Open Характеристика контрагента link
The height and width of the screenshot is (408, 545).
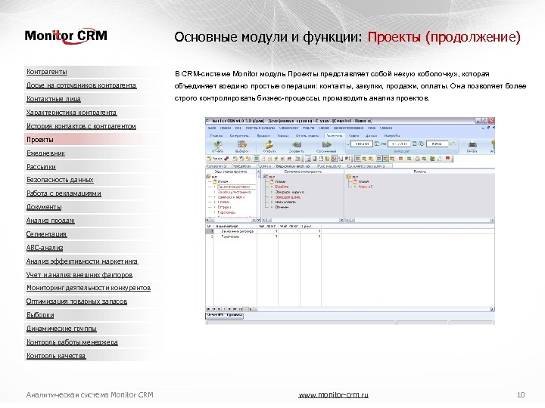(72, 113)
